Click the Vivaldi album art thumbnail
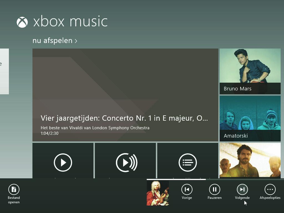 tap(158, 193)
